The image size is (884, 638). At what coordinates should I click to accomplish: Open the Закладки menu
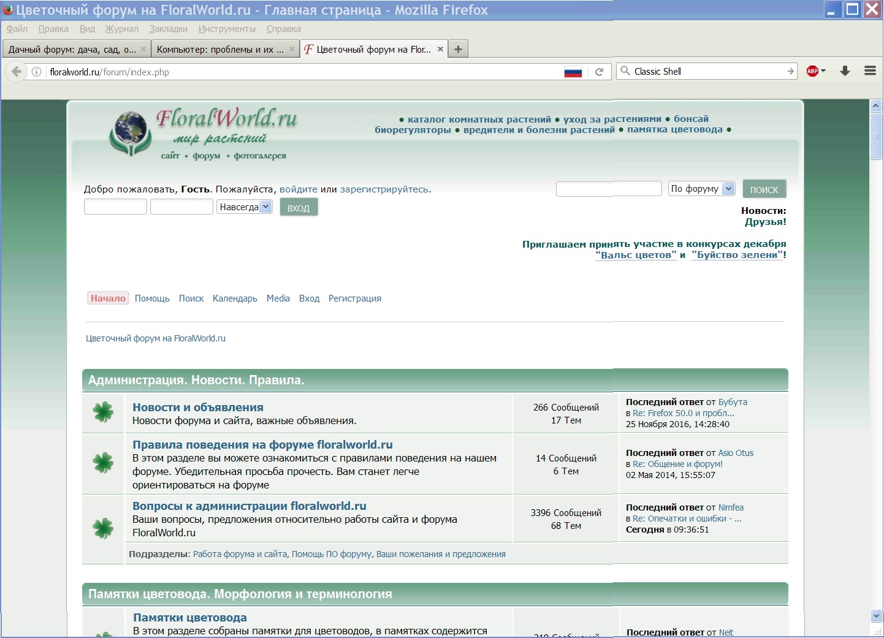(x=168, y=29)
